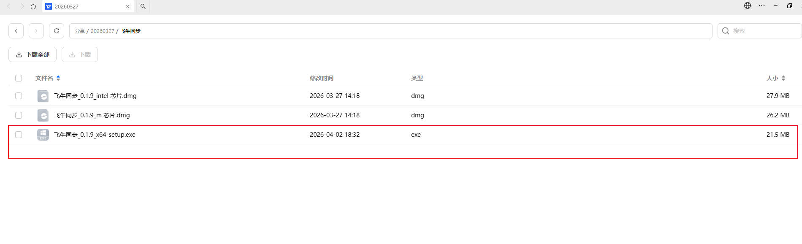The height and width of the screenshot is (244, 802).
Task: Open the three-dots more options menu
Action: pyautogui.click(x=761, y=6)
